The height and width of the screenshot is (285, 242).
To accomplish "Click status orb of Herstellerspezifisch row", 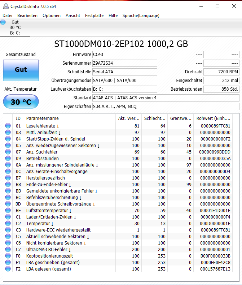I will (x=8, y=178).
